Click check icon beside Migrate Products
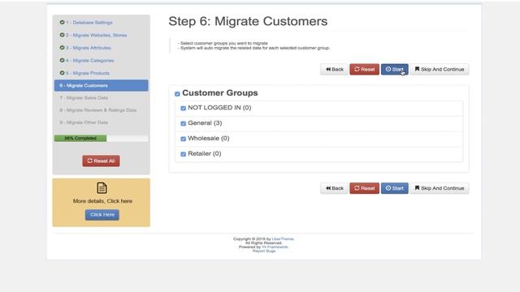 point(62,73)
